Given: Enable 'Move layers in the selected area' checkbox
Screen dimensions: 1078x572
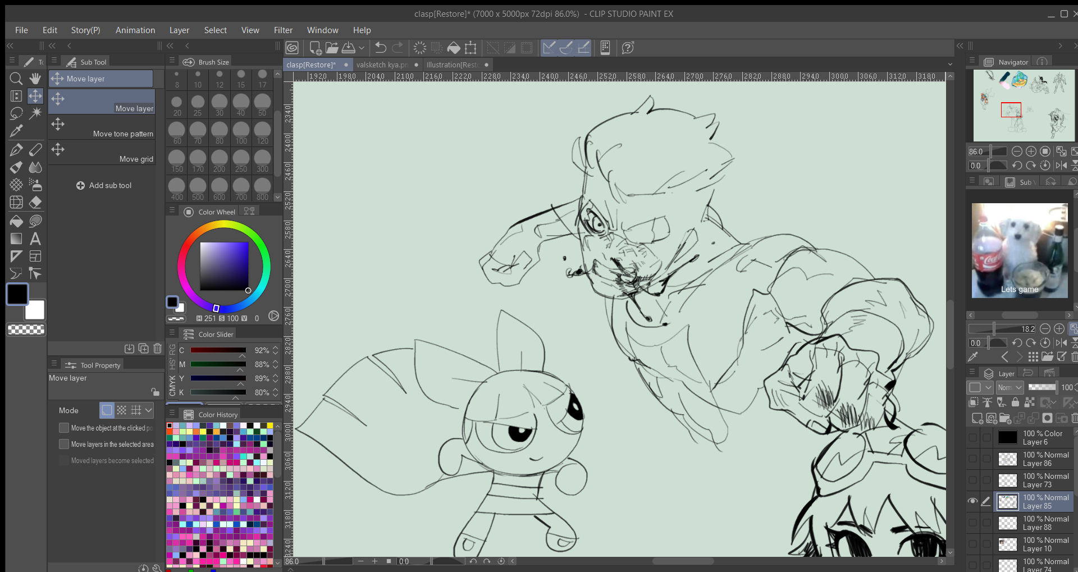Looking at the screenshot, I should point(64,444).
